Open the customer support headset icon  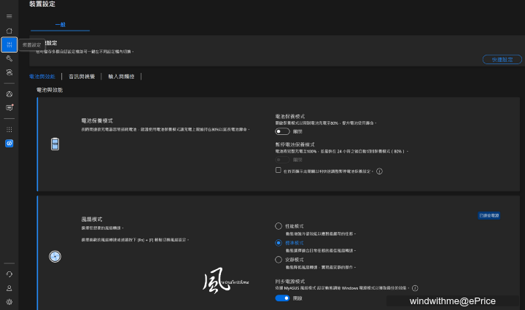tap(9, 274)
